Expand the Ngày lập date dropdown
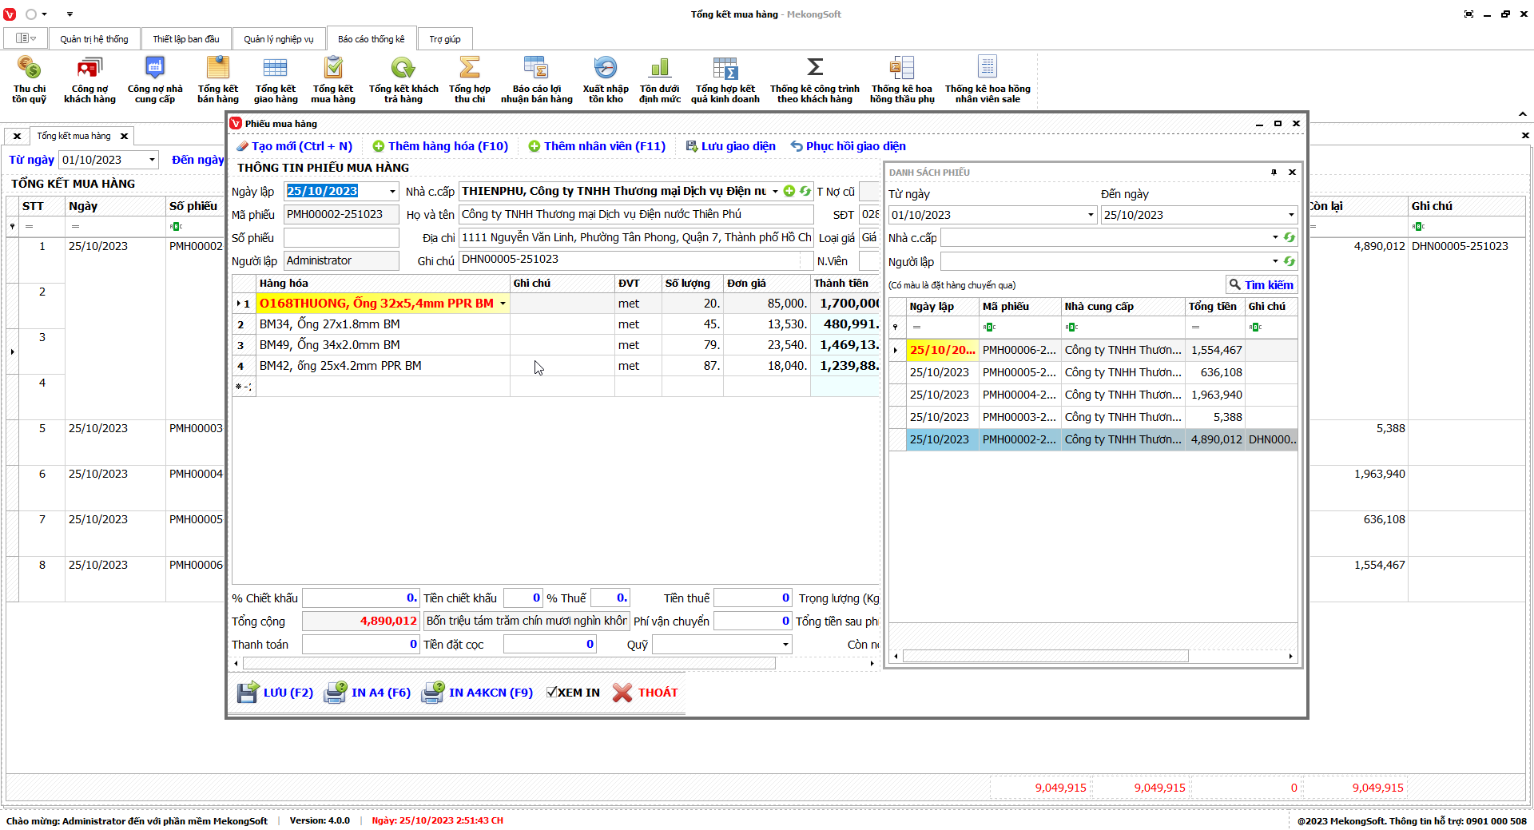The image size is (1534, 830). click(x=392, y=192)
